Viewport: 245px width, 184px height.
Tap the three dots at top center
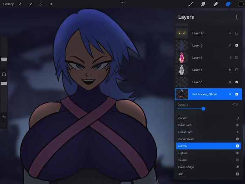pyautogui.click(x=122, y=2)
